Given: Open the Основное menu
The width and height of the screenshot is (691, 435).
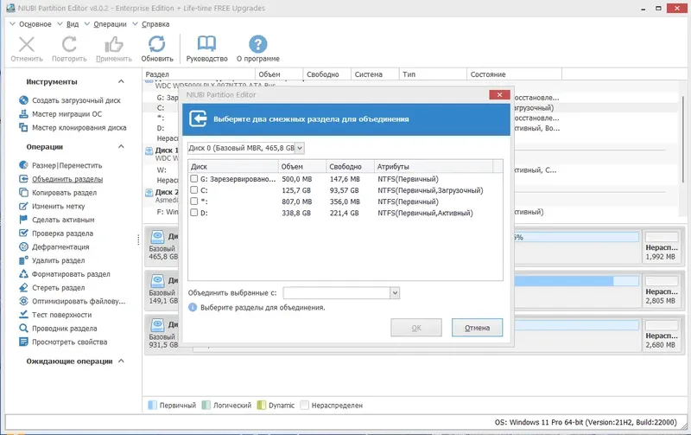Looking at the screenshot, I should [35, 24].
